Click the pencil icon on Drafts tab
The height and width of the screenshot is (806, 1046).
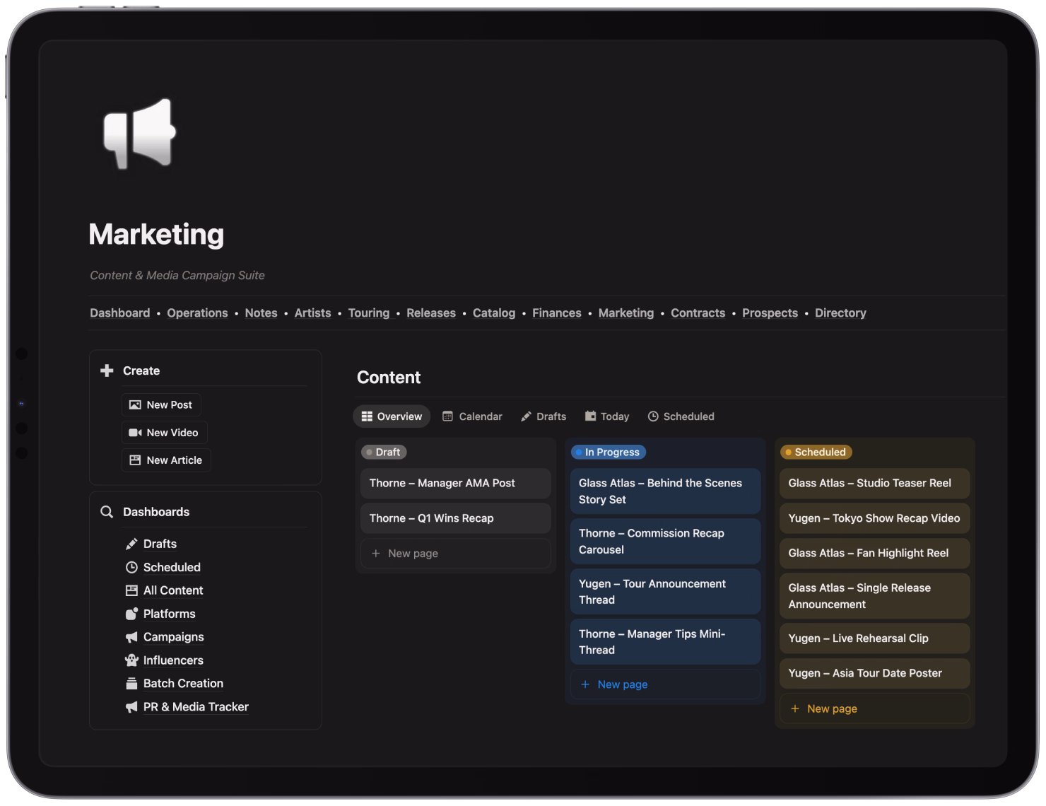tap(526, 416)
